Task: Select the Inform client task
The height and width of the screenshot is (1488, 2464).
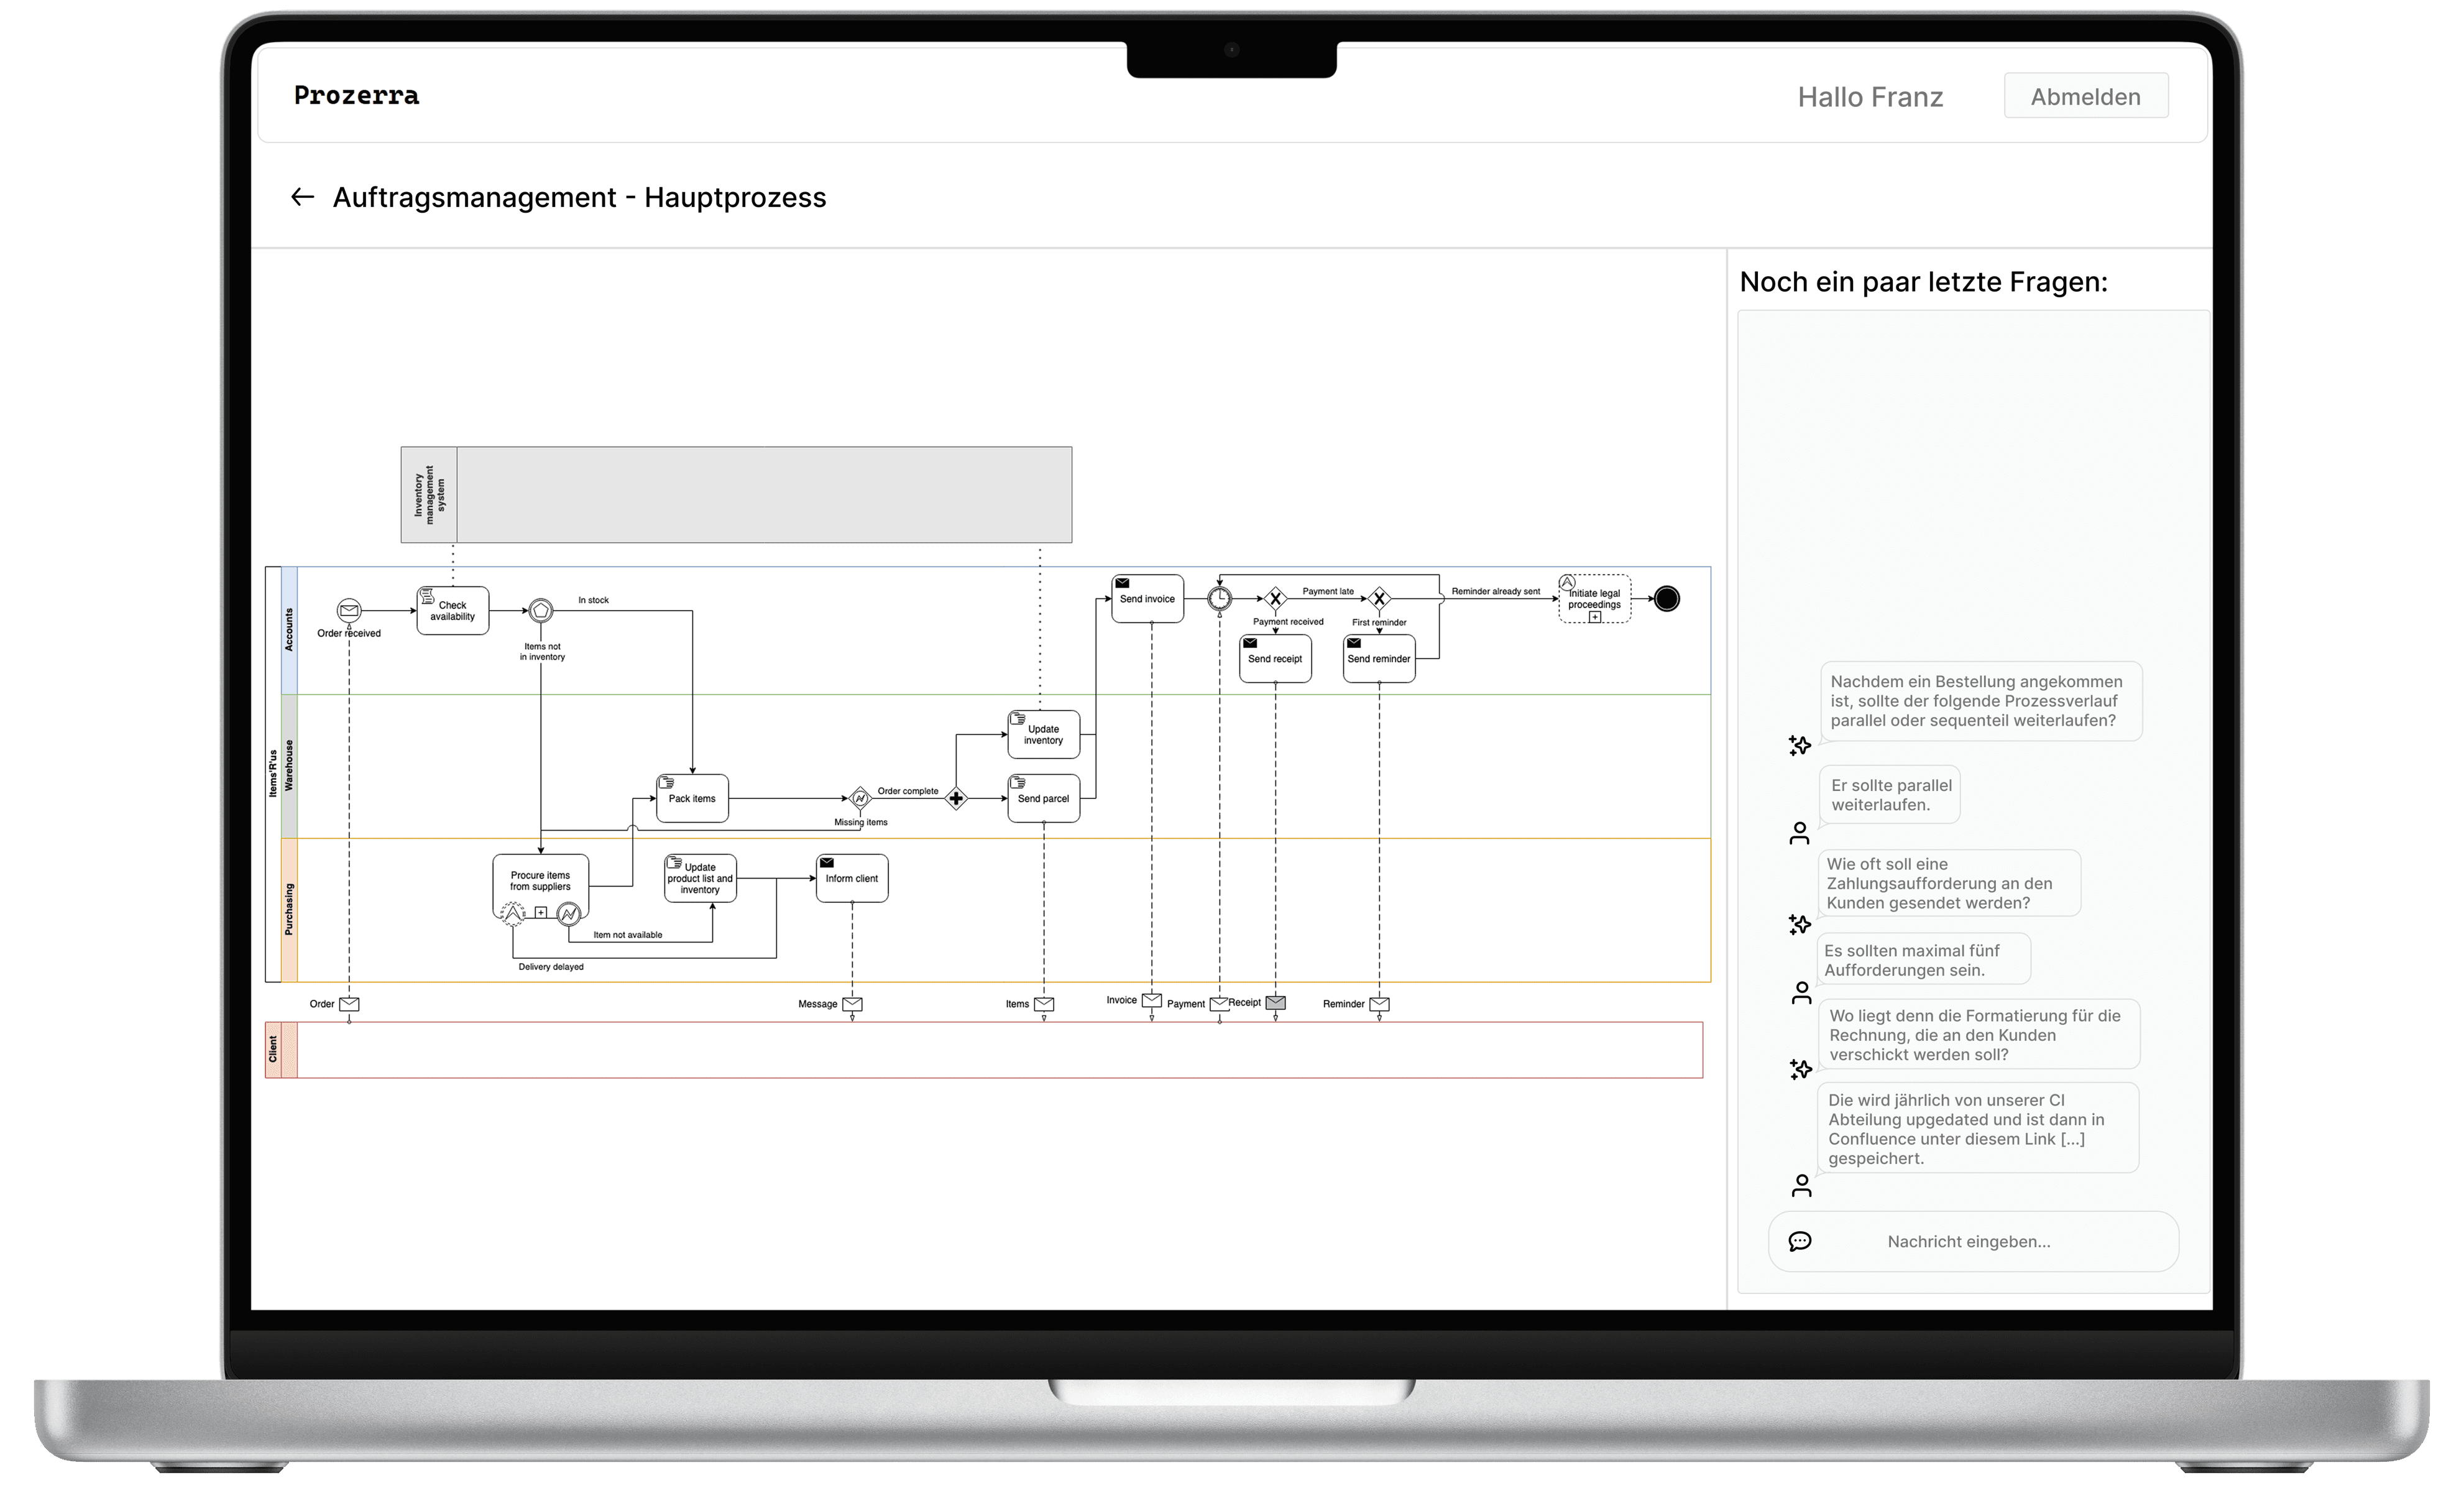Action: [852, 879]
